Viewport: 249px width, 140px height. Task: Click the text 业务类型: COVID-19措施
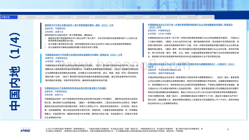159,34
